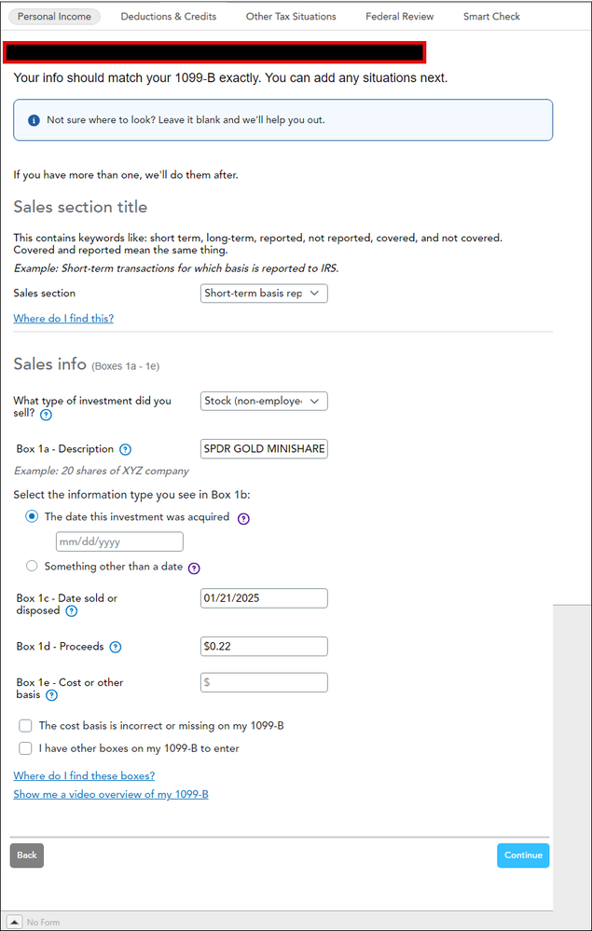
Task: Switch to Deductions & Credits tab
Action: tap(169, 17)
